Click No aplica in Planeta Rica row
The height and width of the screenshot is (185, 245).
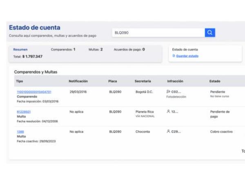[x=76, y=112]
